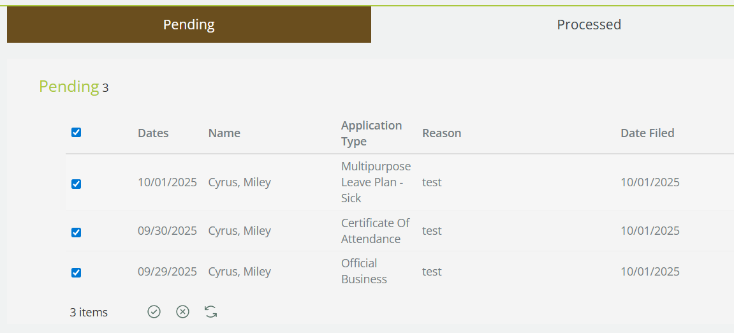Uncheck the Multipurpose Leave Plan row checkbox
This screenshot has height=333, width=734.
point(77,184)
